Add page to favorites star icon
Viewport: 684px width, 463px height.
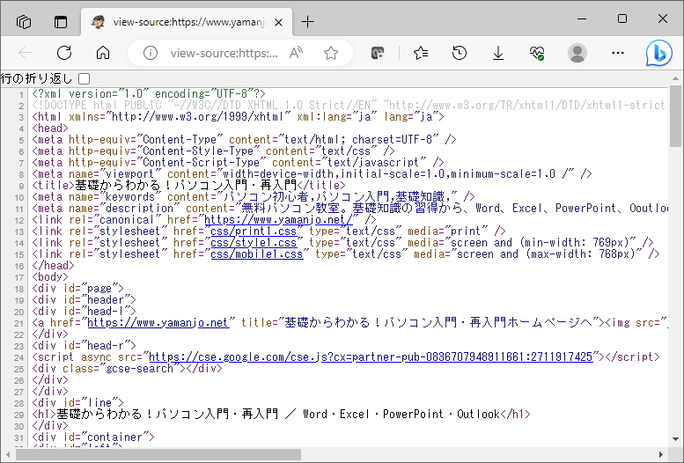coord(331,53)
